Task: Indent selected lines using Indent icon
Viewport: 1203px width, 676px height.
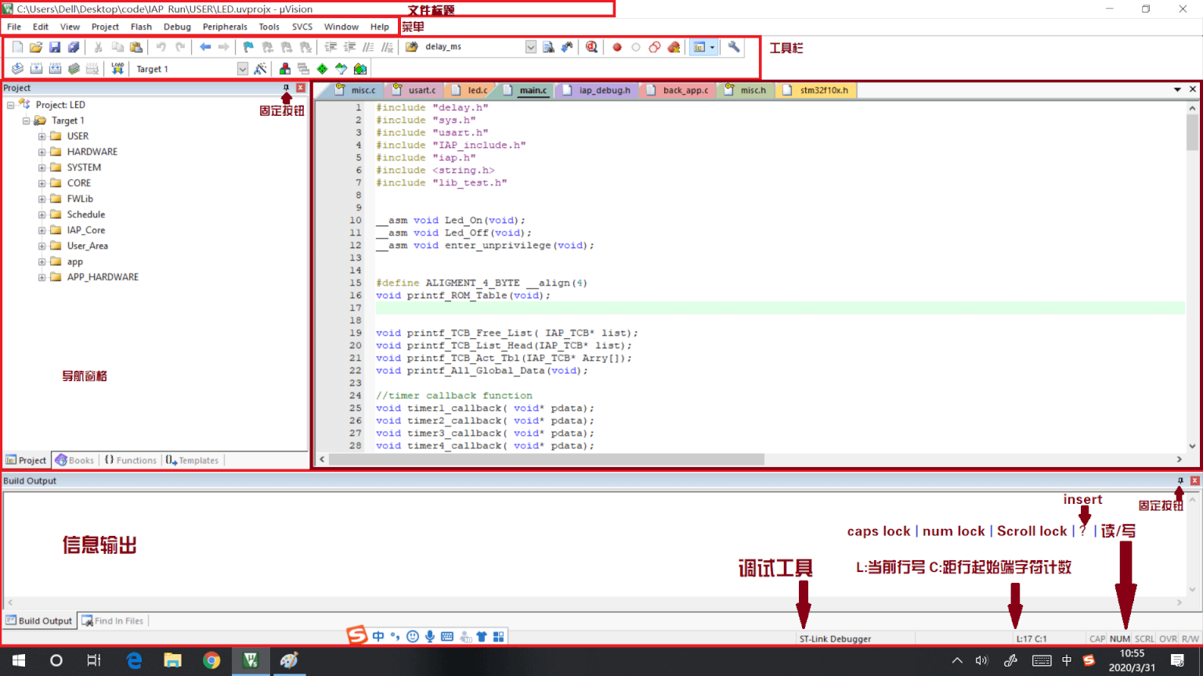Action: tap(331, 47)
